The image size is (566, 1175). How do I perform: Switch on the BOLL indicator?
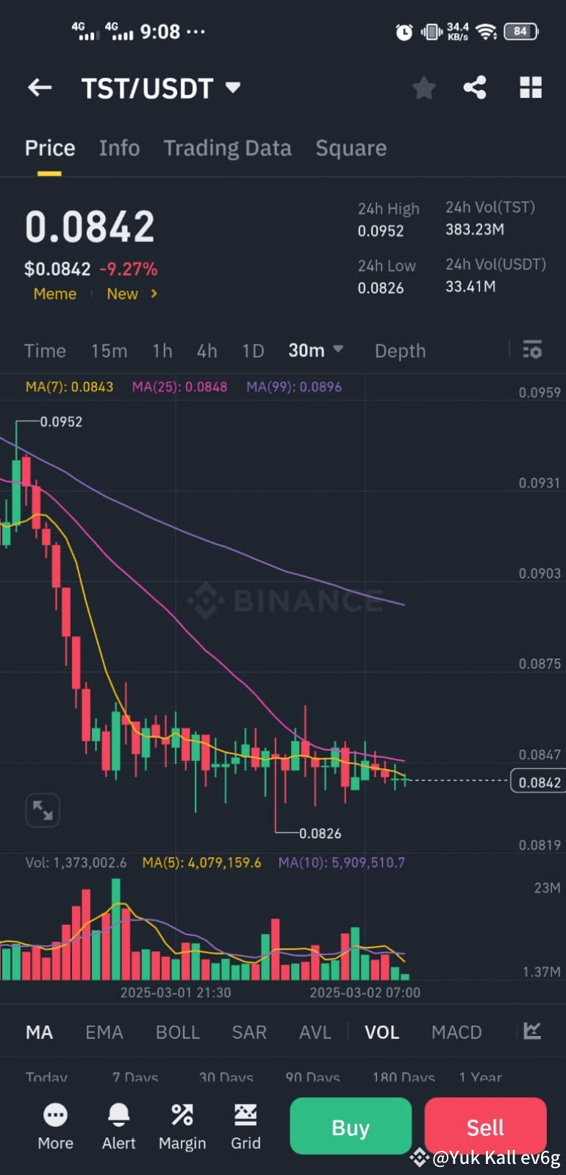177,1032
